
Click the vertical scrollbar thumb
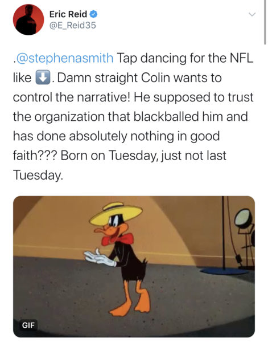[265, 23]
